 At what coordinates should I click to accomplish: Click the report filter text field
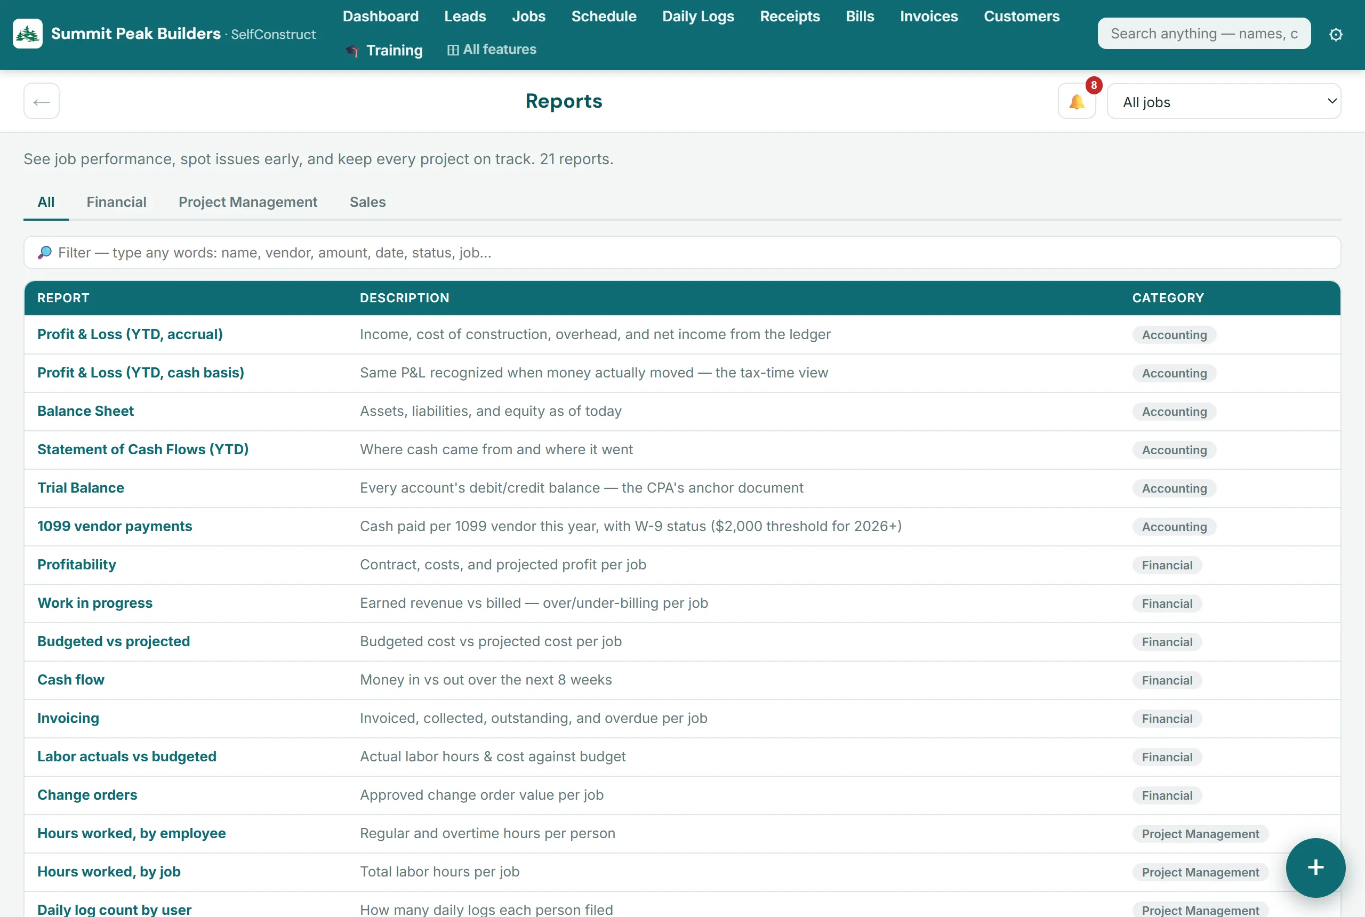pyautogui.click(x=682, y=253)
